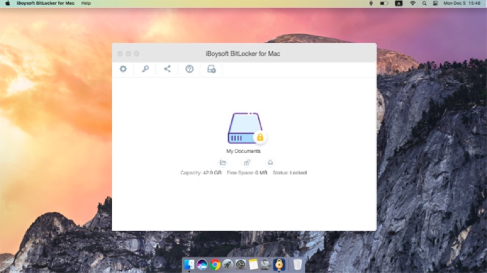Click the open folder icon under My Documents
Viewport: 487px width, 273px height.
click(222, 162)
